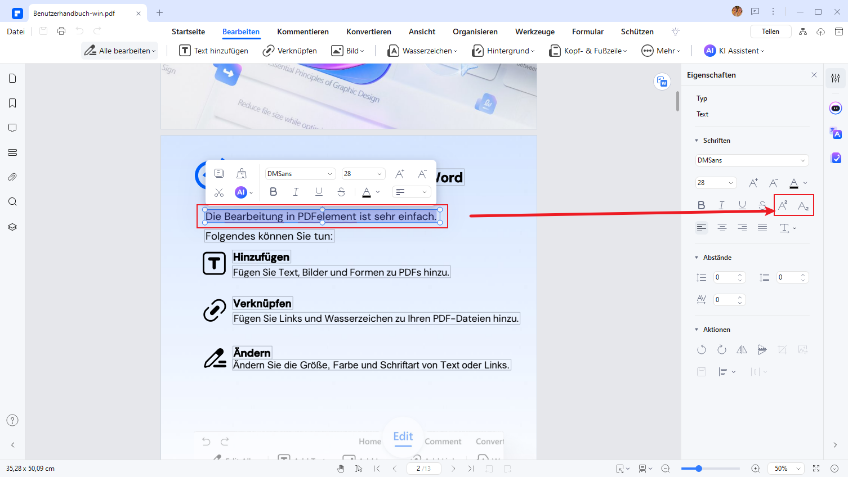
Task: Open the bookmarks panel icon
Action: tap(12, 103)
